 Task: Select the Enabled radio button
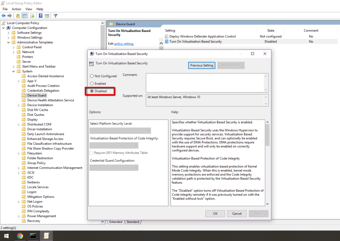[92, 83]
